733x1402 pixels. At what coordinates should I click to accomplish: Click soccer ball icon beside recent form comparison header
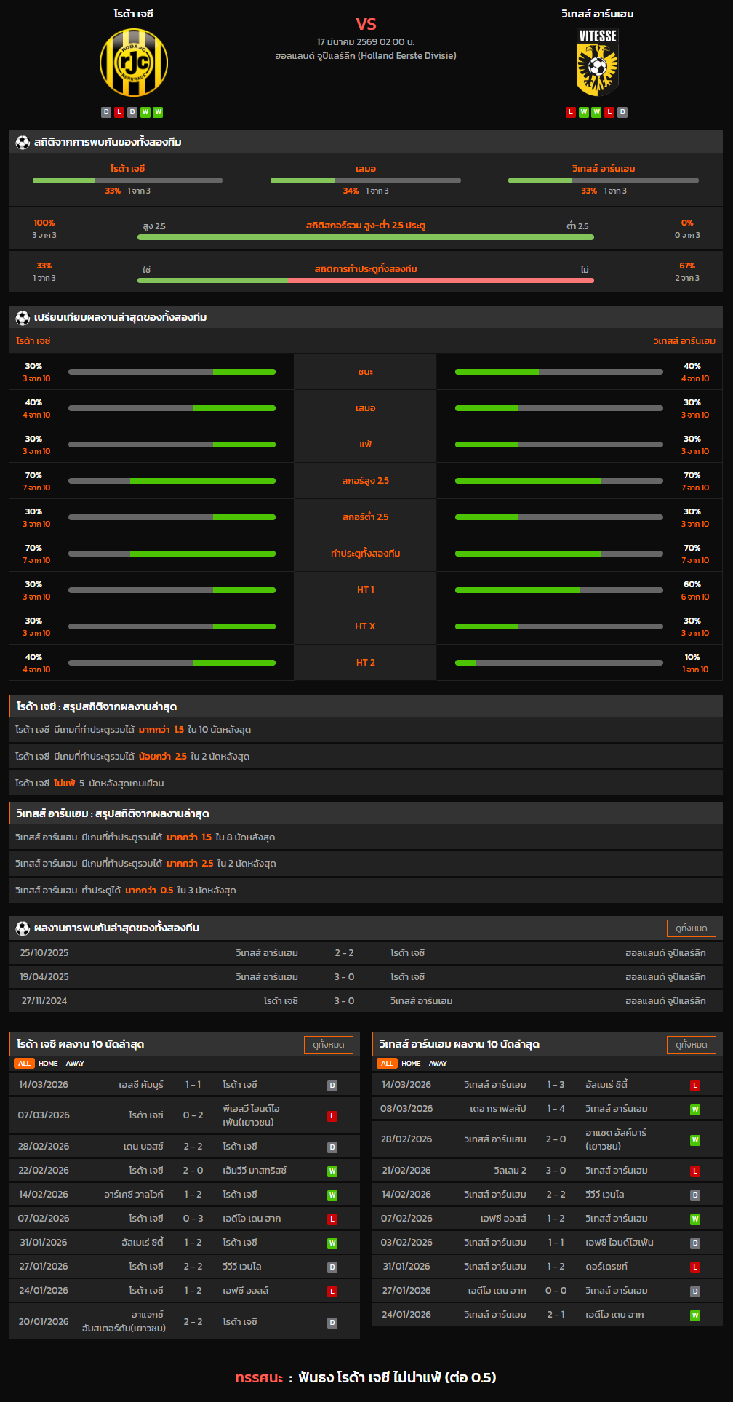[x=23, y=318]
